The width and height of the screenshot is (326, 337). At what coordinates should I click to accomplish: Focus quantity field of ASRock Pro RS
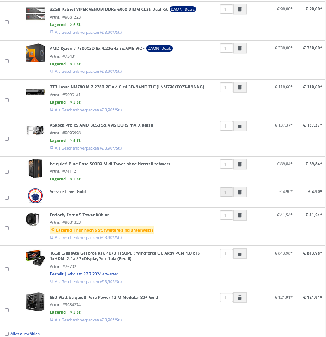tap(226, 126)
